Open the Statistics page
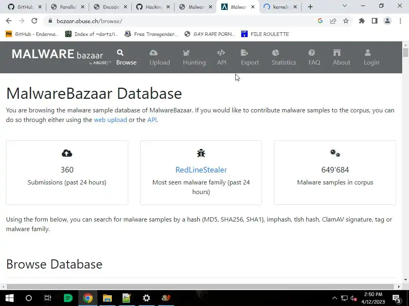This screenshot has width=409, height=306. click(x=284, y=57)
